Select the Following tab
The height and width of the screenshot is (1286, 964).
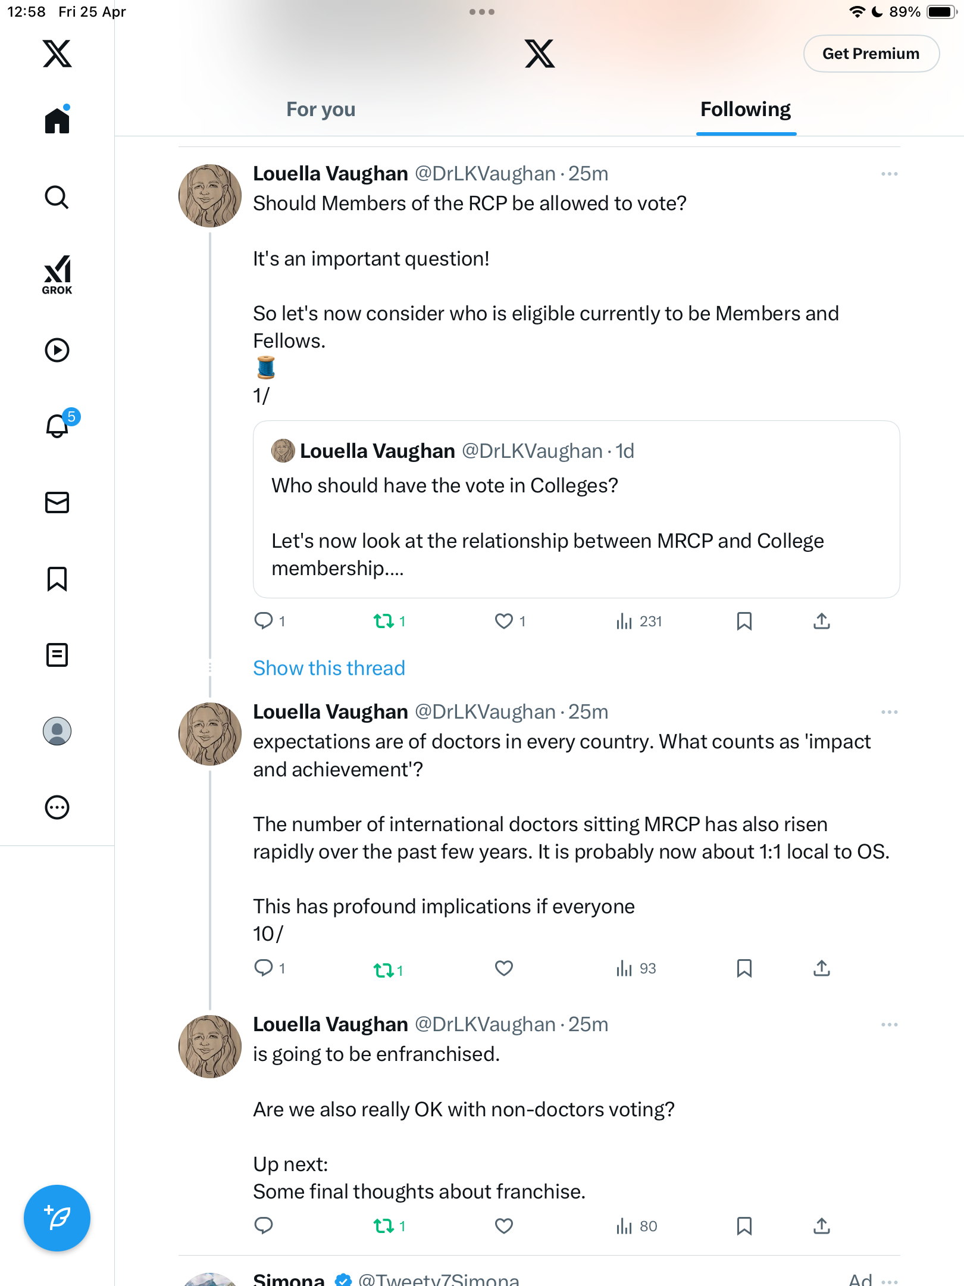(x=746, y=110)
